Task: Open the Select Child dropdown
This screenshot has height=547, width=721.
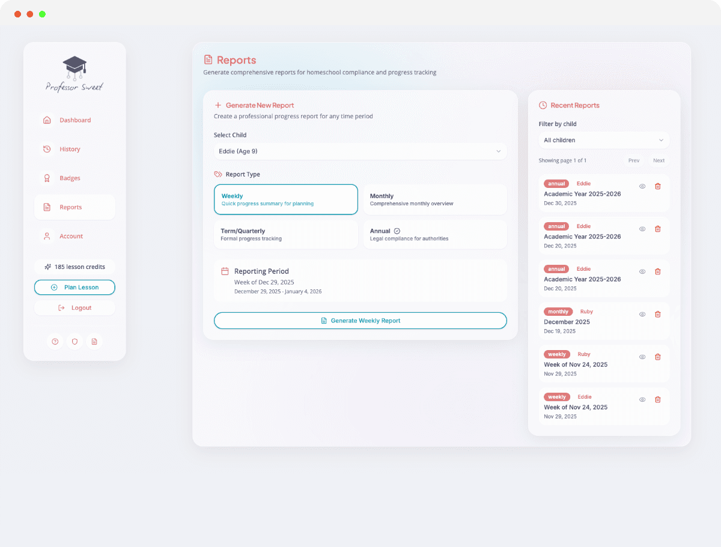Action: (360, 151)
